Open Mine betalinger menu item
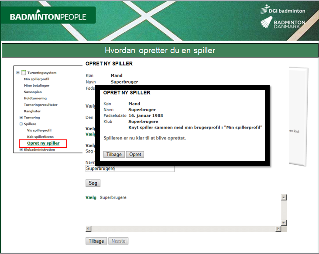Viewport: 319px width, 254px height. 37,85
